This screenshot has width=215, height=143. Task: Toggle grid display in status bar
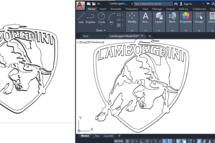[x=127, y=141]
